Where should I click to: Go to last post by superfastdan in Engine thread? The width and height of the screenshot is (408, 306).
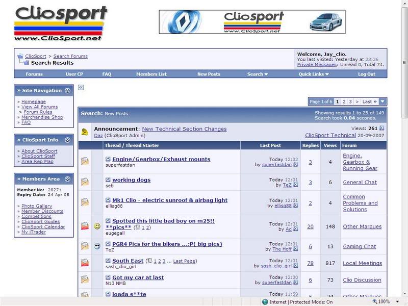296,164
